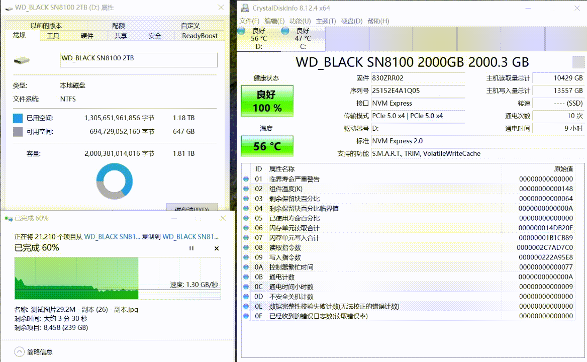Click the status orb for attribute 0D
This screenshot has width=587, height=362.
tap(246, 296)
